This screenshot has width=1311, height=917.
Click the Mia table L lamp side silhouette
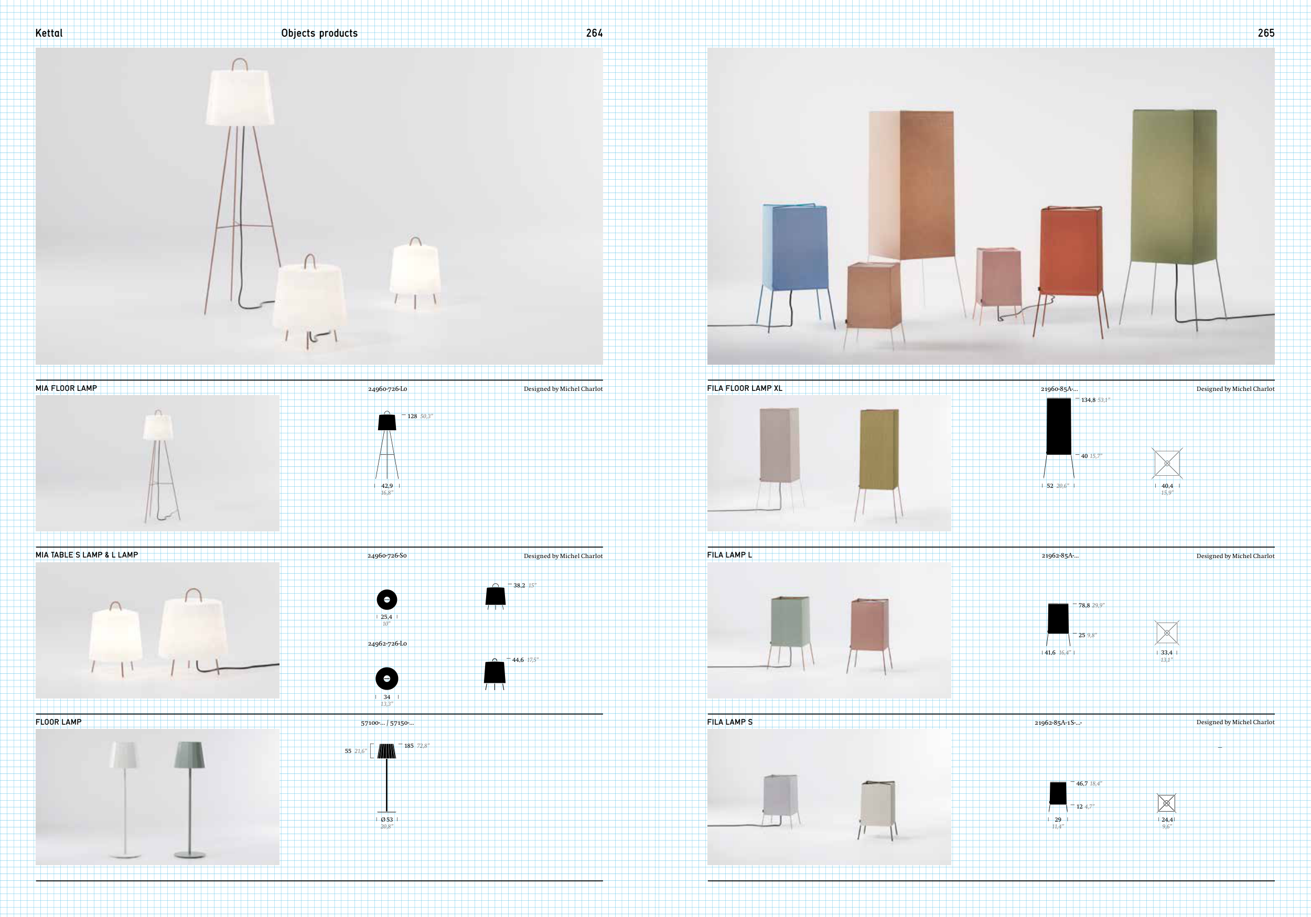tap(495, 673)
